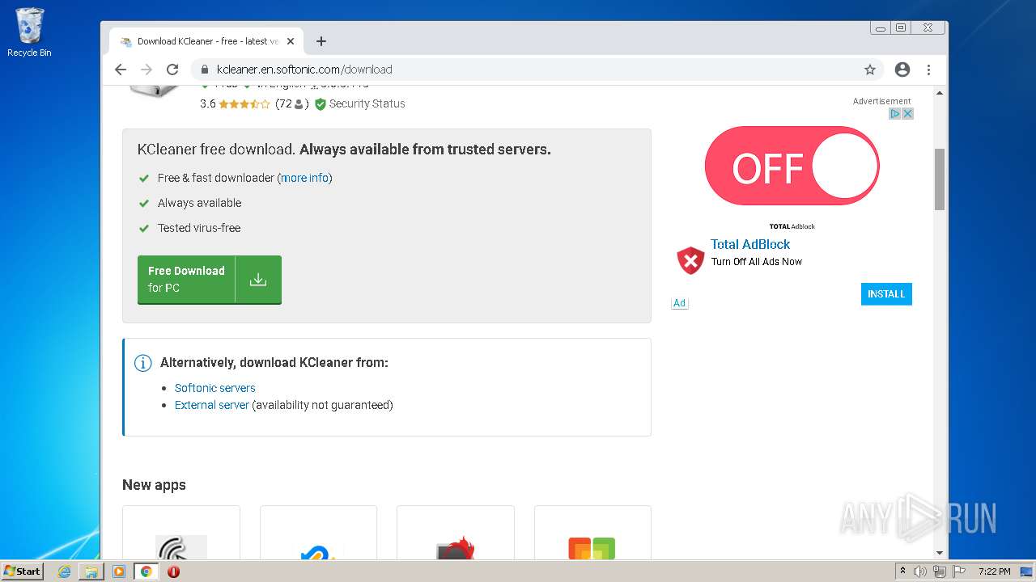
Task: Go back to the previous page
Action: click(121, 70)
